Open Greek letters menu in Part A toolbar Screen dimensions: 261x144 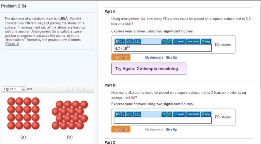129,41
